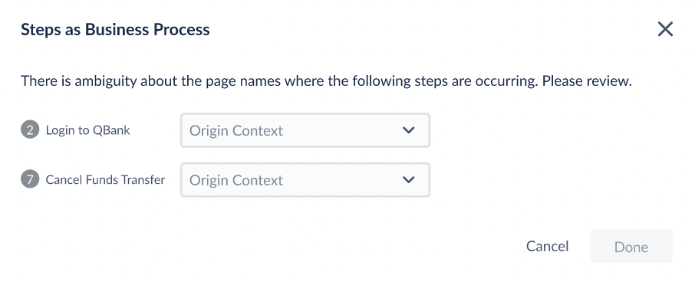Select the Cancel Funds Transfer step label
This screenshot has width=695, height=285.
point(106,180)
